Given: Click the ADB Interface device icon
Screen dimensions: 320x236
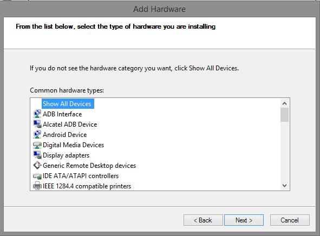Looking at the screenshot, I should pos(37,114).
